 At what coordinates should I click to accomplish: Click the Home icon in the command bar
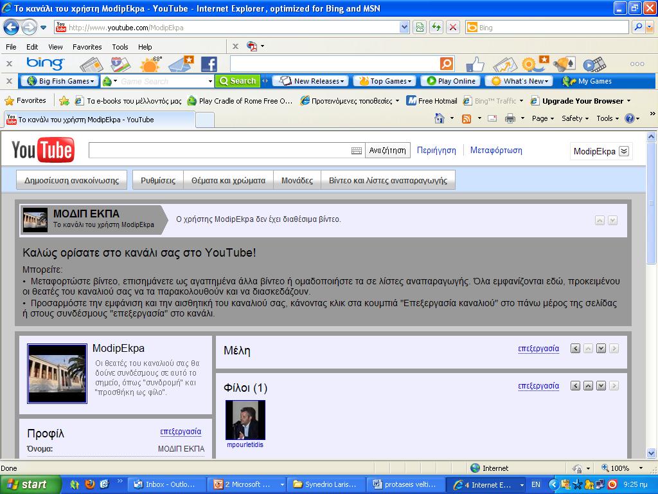(x=440, y=118)
